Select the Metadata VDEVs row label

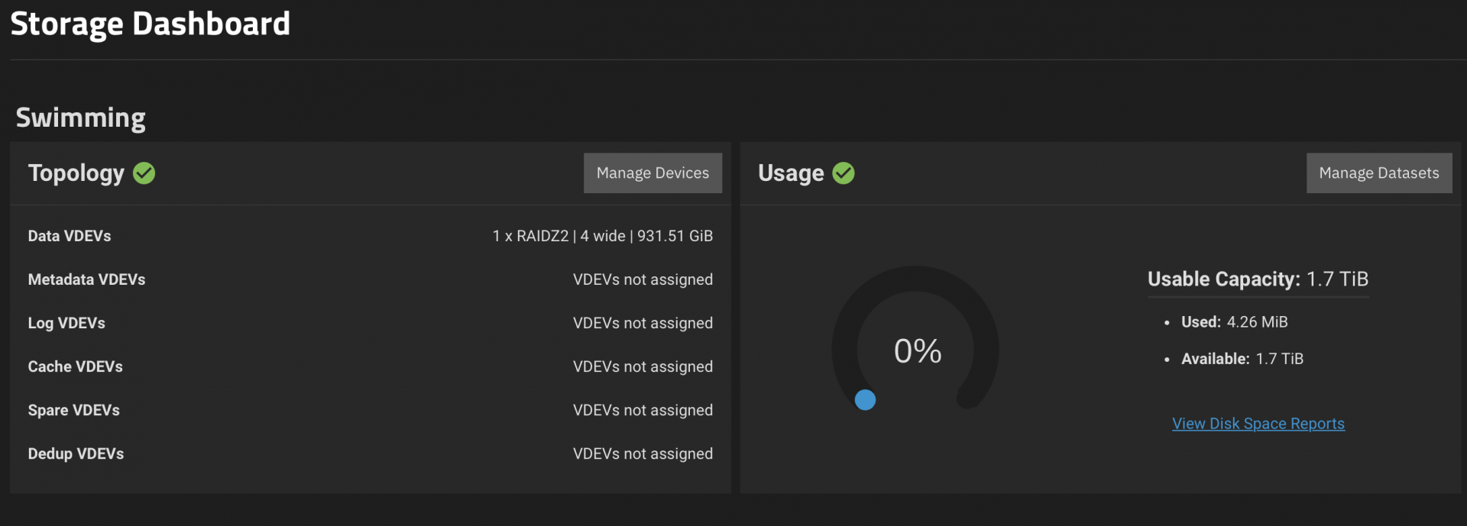(86, 279)
